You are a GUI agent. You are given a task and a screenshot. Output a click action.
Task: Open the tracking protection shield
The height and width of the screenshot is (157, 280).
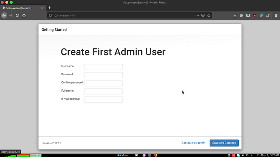[50, 16]
